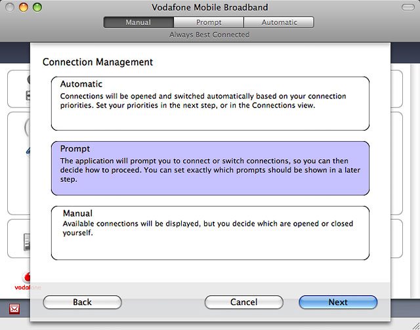Click the Always Best Connected label

click(209, 34)
